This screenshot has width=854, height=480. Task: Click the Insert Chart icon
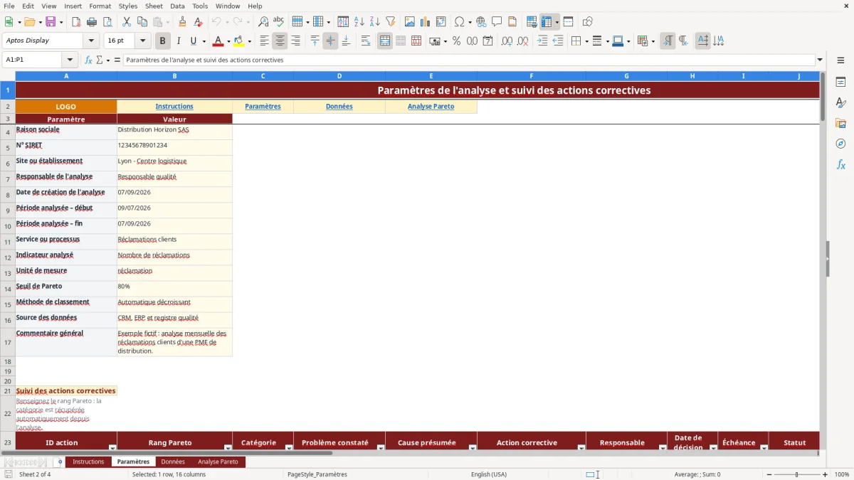pos(426,22)
